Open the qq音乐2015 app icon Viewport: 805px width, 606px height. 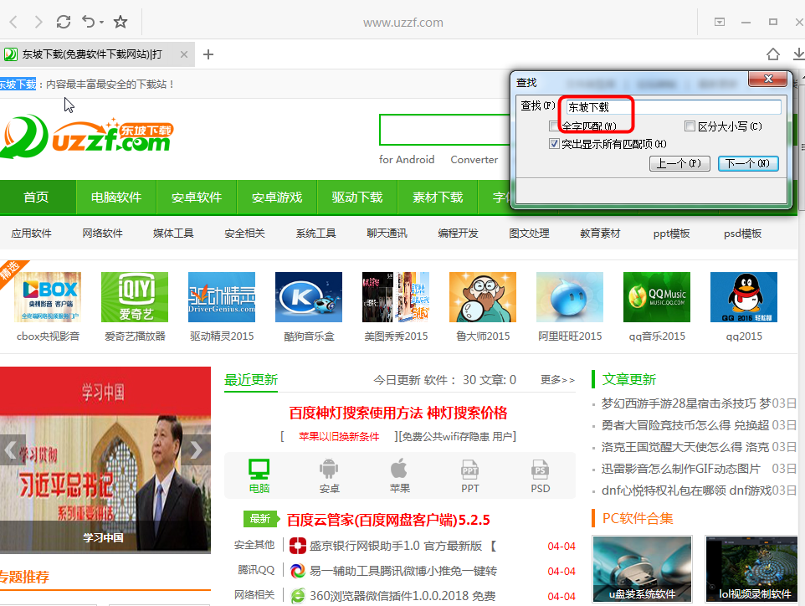[x=657, y=297]
